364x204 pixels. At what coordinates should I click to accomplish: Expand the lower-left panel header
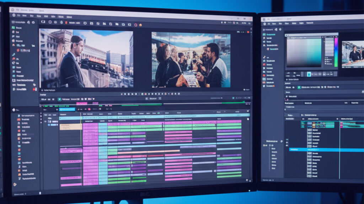pos(13,110)
